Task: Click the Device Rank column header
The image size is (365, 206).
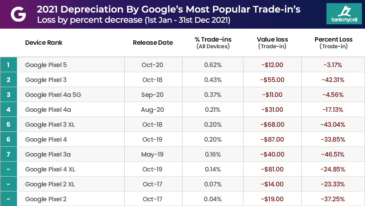Action: [x=44, y=42]
